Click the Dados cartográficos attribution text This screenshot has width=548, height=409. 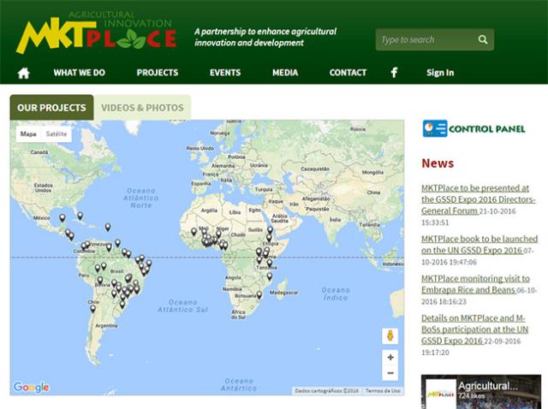point(327,391)
